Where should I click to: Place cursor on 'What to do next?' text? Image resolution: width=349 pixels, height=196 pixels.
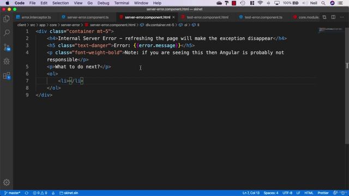77,66
